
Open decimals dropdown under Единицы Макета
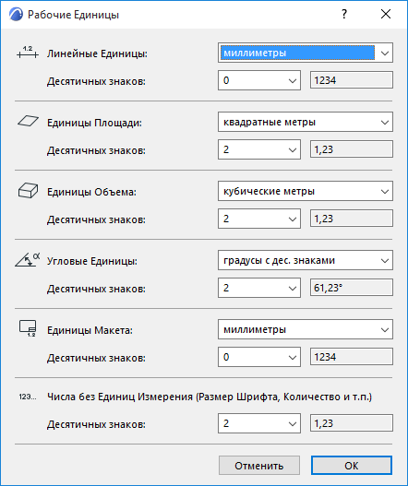click(259, 357)
